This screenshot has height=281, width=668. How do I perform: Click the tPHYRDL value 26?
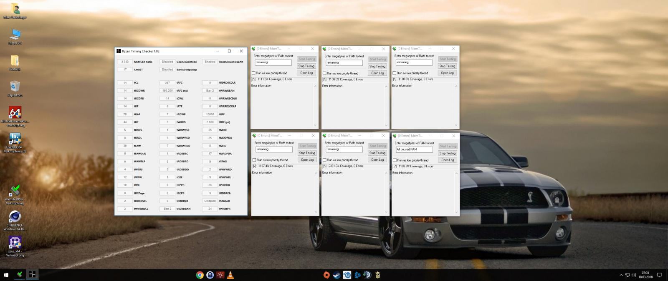point(210,185)
